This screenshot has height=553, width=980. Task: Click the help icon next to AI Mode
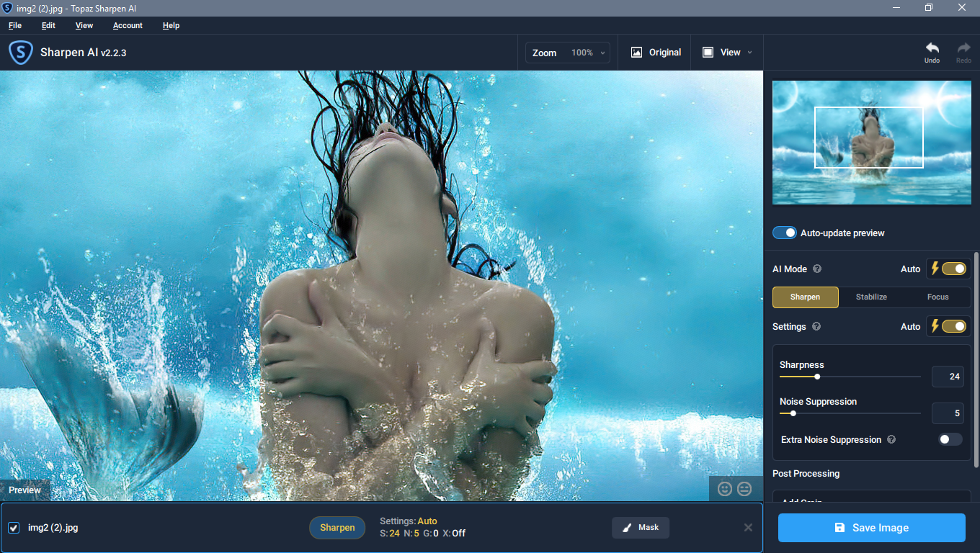pyautogui.click(x=817, y=269)
